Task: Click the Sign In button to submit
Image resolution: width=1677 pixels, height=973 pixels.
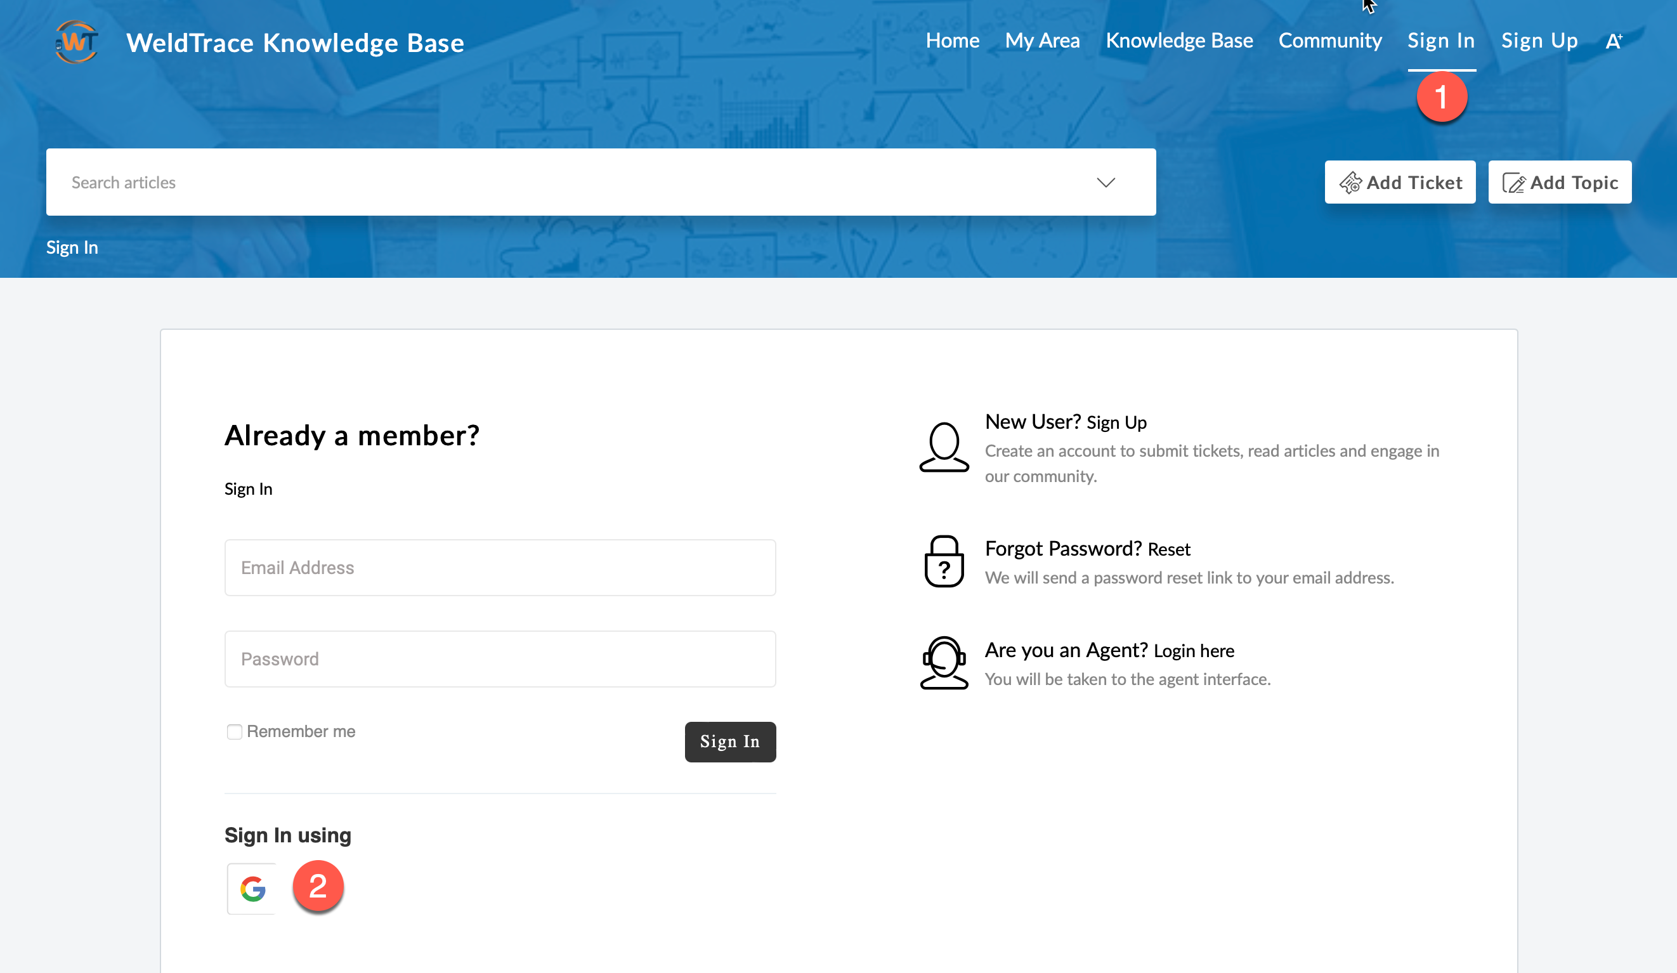Action: (729, 740)
